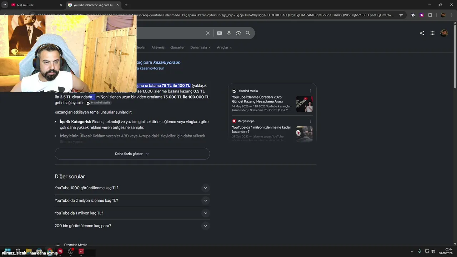
Task: Open the white B browser extension
Action: point(413,15)
